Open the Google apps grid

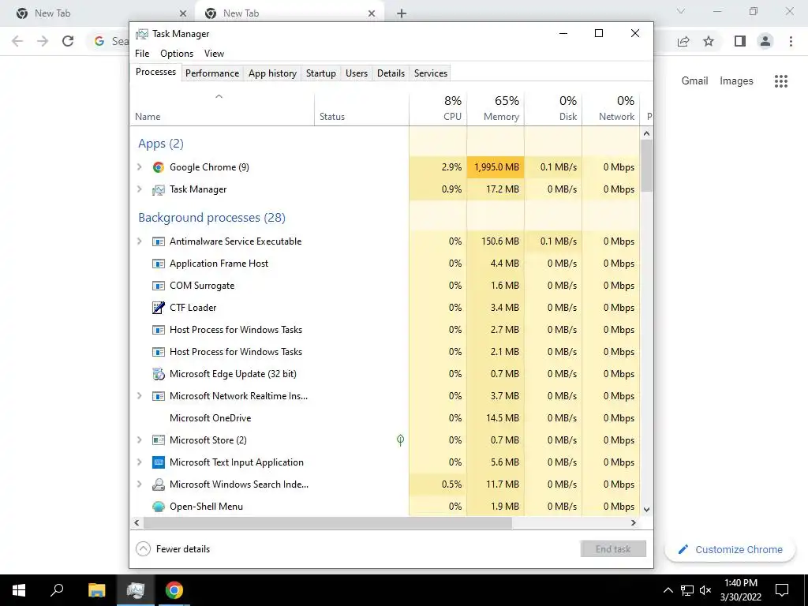780,81
